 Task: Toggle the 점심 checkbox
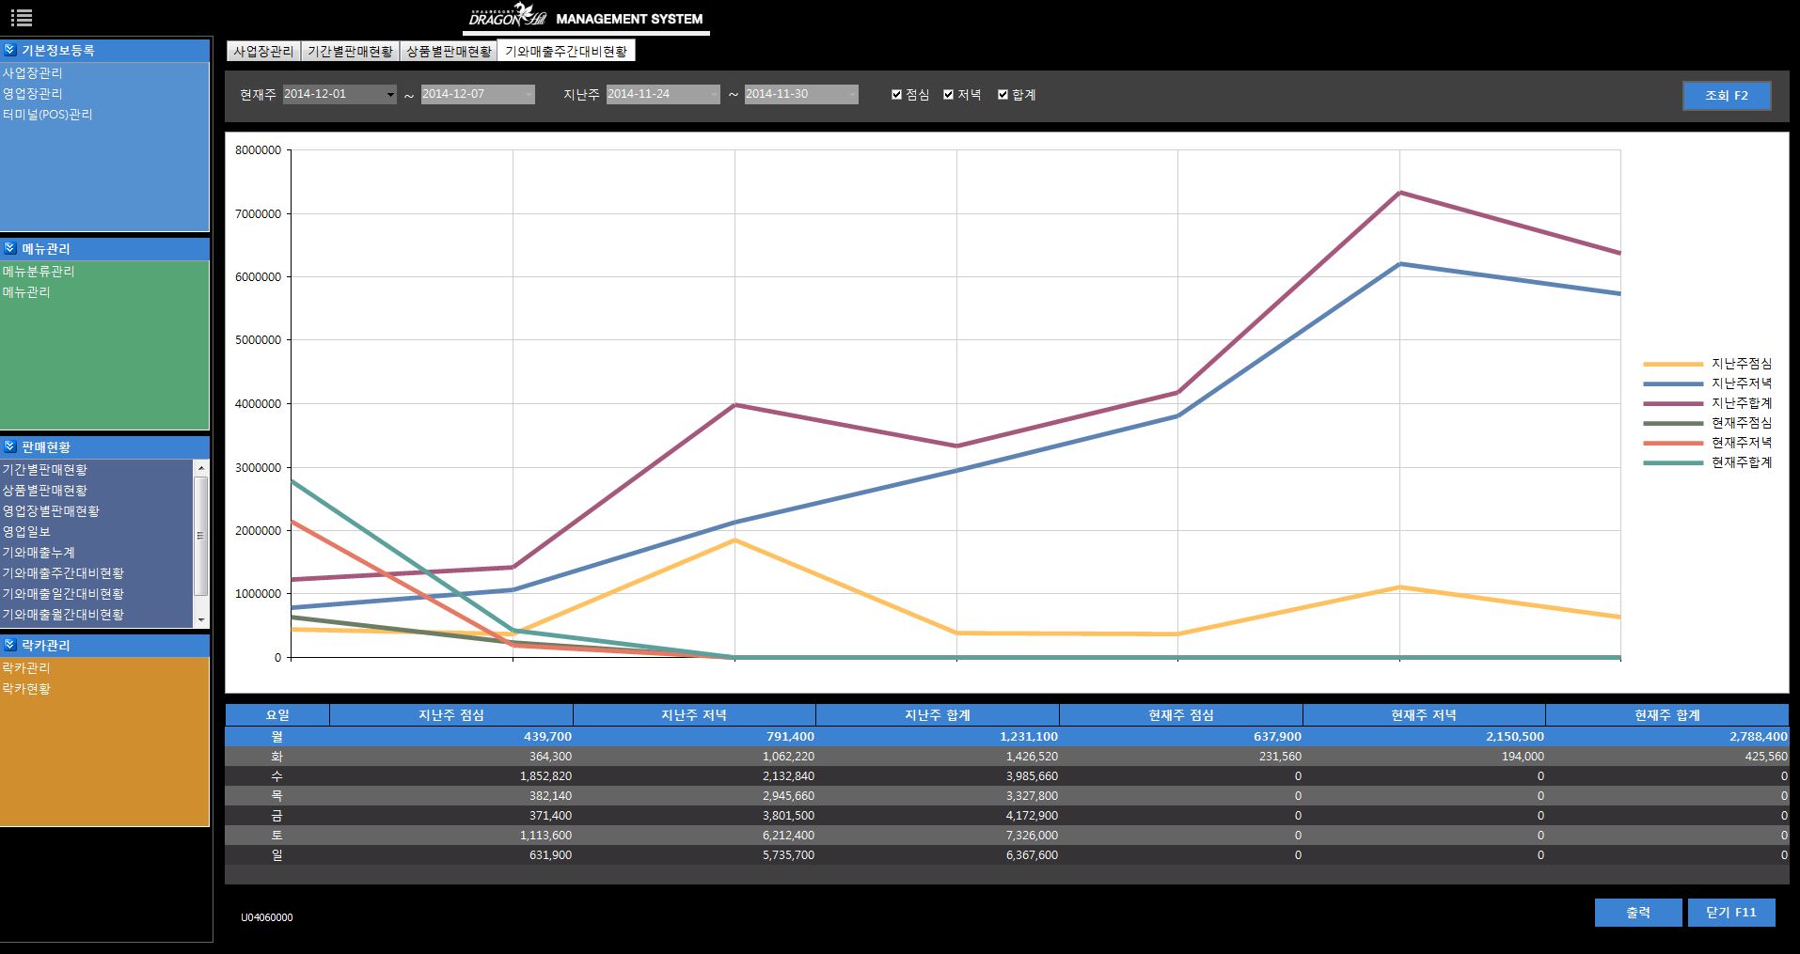(896, 95)
